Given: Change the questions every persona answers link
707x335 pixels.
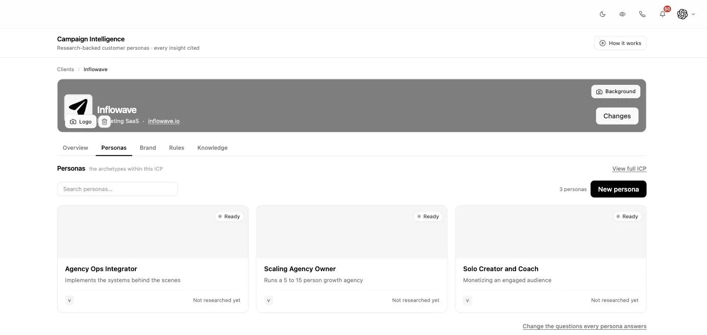Looking at the screenshot, I should pyautogui.click(x=584, y=326).
